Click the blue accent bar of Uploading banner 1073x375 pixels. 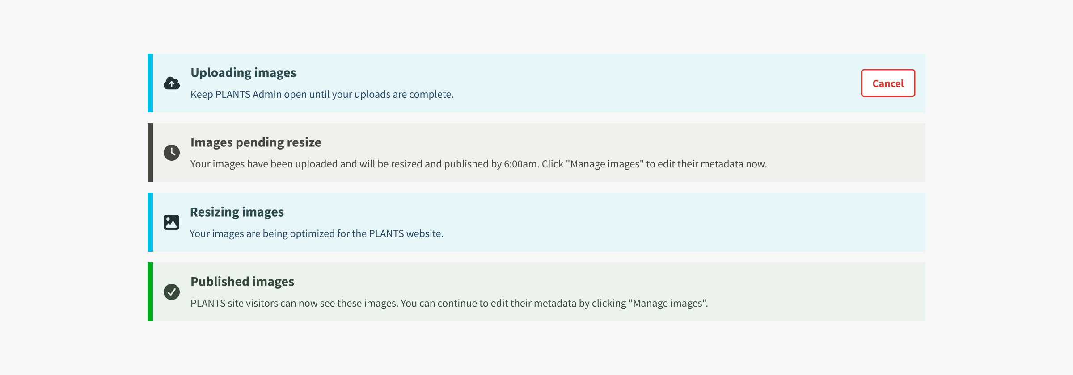click(150, 83)
